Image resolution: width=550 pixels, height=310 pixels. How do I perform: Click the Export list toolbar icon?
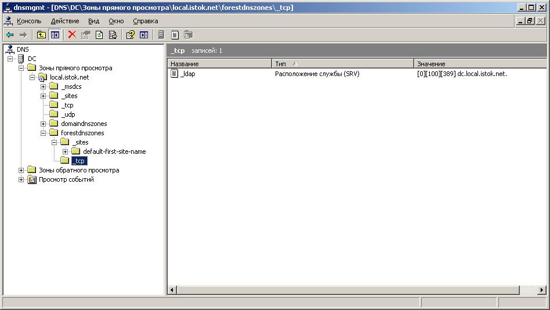(x=113, y=35)
